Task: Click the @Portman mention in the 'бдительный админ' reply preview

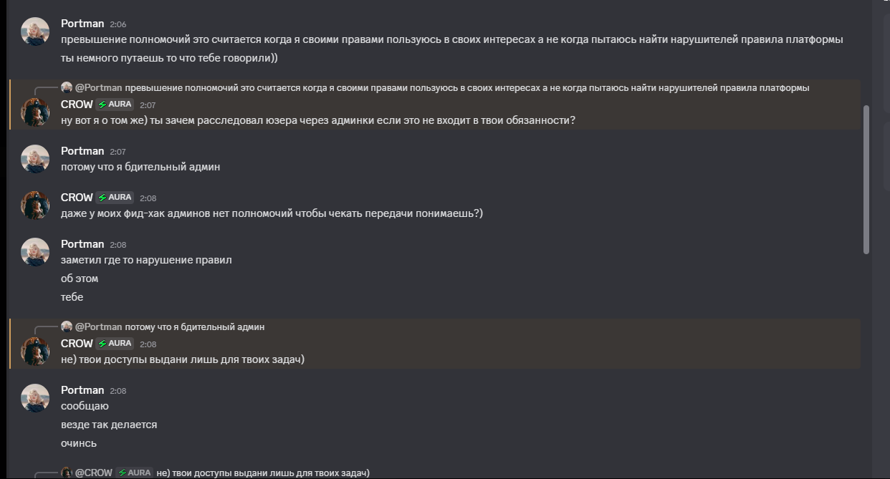Action: pos(99,327)
